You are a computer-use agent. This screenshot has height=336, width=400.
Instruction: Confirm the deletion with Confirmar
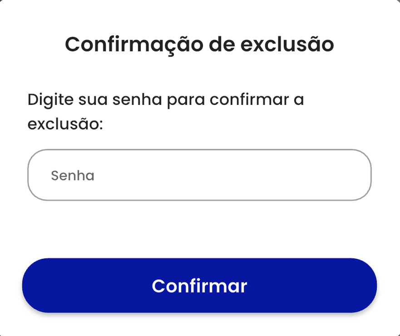click(x=199, y=286)
